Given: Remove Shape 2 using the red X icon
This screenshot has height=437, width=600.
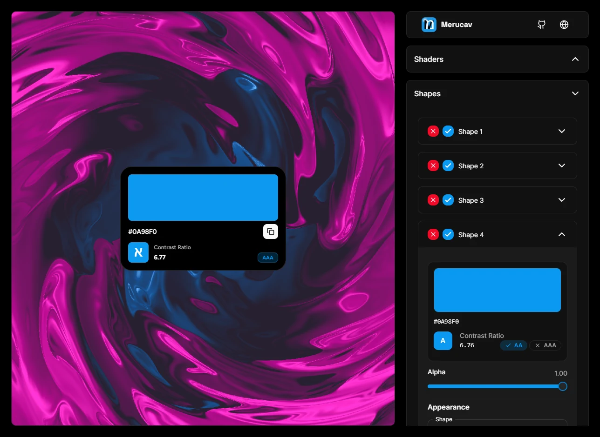Looking at the screenshot, I should [433, 166].
